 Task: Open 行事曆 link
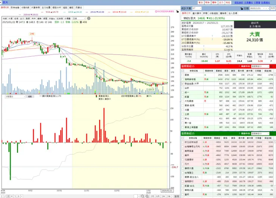[x=257, y=3]
